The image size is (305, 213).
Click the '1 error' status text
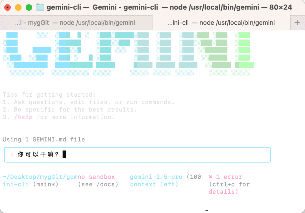[x=229, y=177]
